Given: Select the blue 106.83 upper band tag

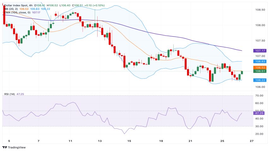Looking at the screenshot, I should pos(260,61).
